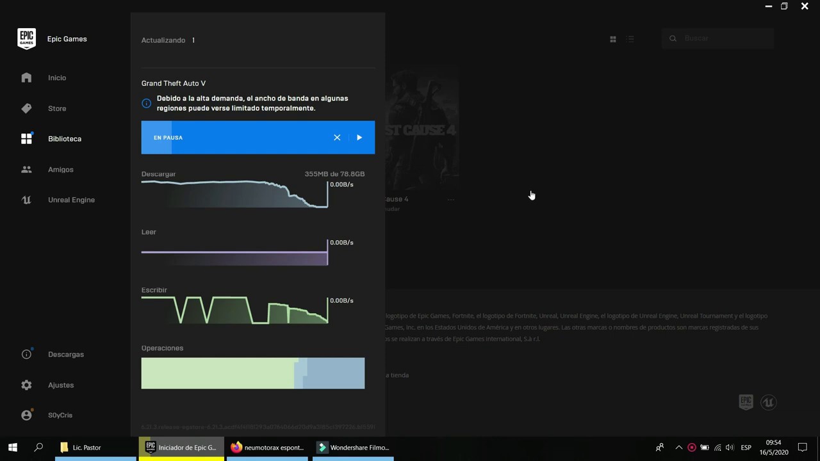The height and width of the screenshot is (461, 820).
Task: Open Just Cause 4 options ellipsis
Action: tap(451, 199)
